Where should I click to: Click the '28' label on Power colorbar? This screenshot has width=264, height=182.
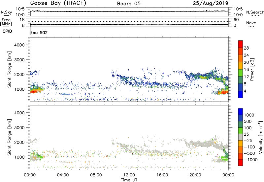[246, 48]
